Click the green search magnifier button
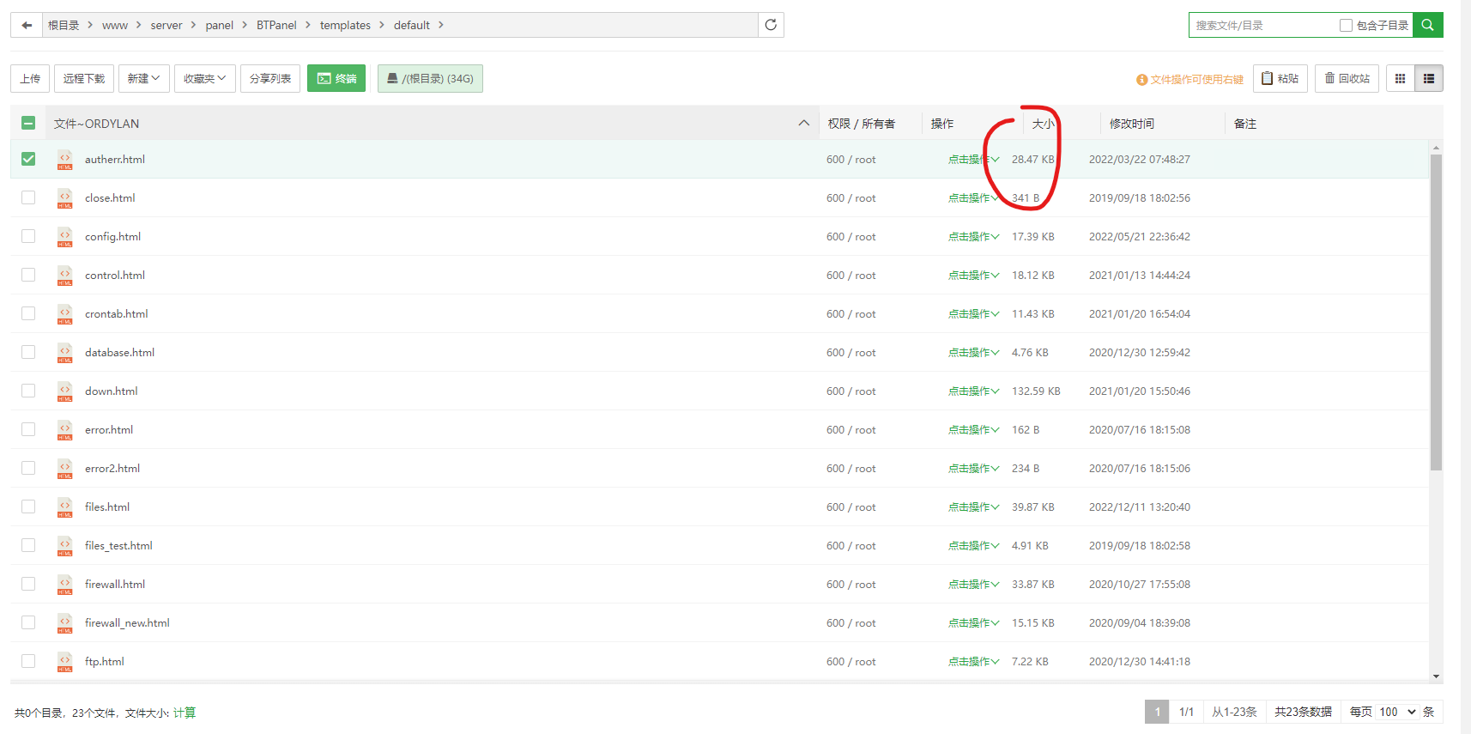This screenshot has width=1471, height=734. tap(1428, 25)
